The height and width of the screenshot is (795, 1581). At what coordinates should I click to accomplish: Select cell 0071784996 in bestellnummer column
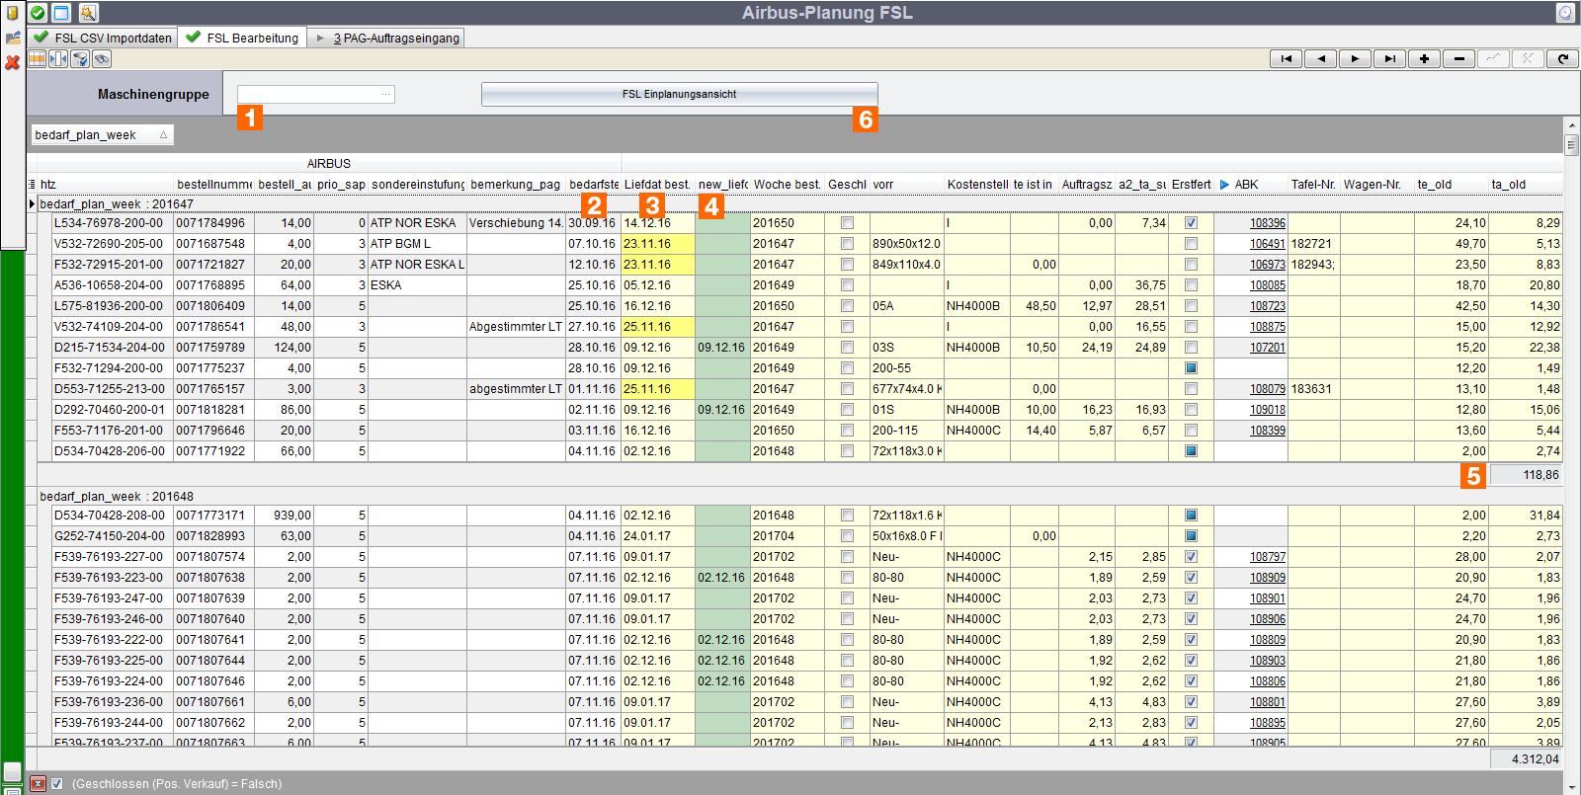[x=213, y=222]
